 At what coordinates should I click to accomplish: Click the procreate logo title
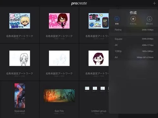coord(79,3)
